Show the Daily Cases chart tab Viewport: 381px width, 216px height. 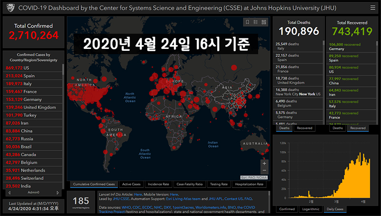335,209
